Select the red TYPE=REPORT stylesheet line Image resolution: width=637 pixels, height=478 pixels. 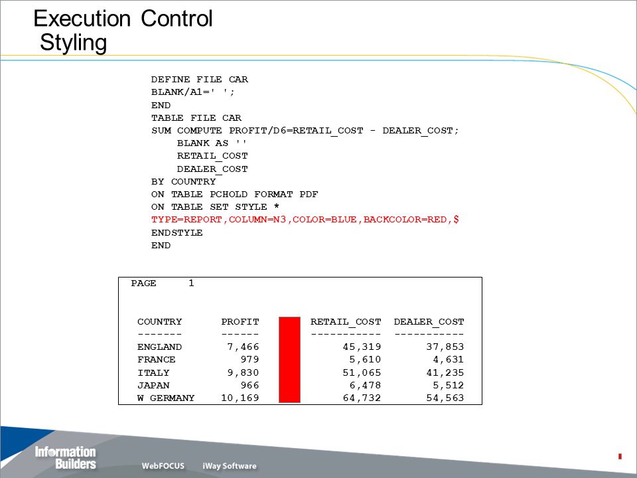click(305, 220)
